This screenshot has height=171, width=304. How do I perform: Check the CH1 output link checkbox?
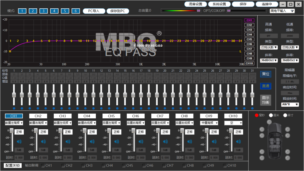(43, 166)
